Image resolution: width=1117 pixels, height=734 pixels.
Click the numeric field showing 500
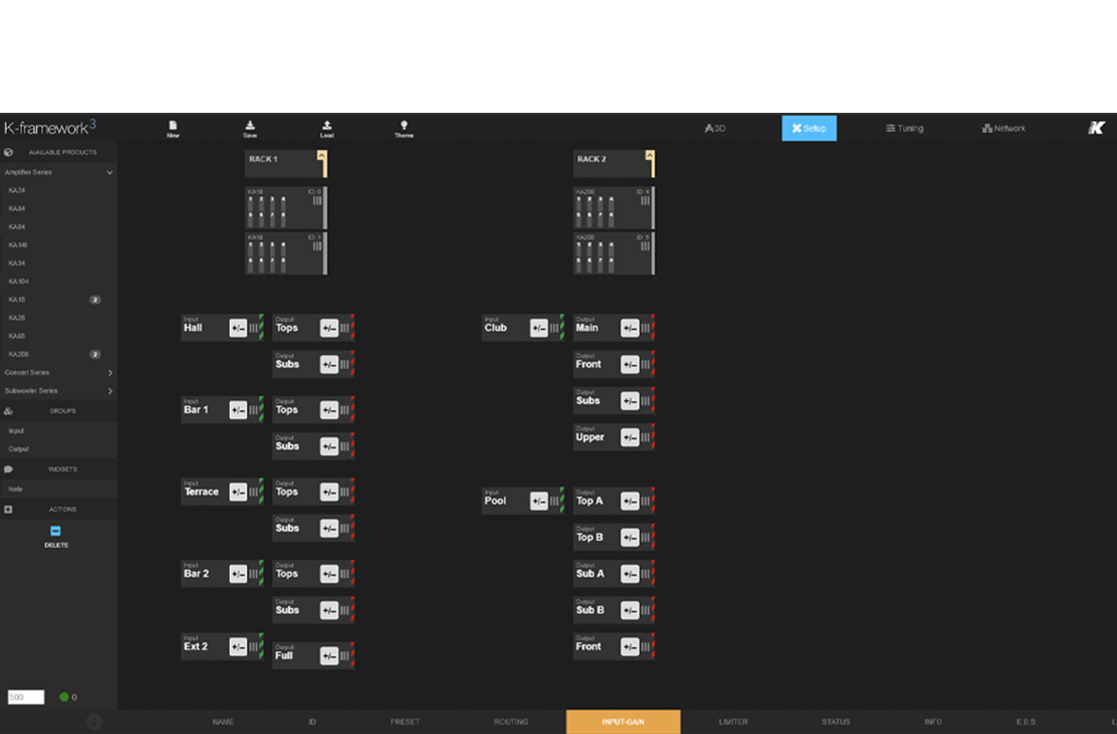26,697
